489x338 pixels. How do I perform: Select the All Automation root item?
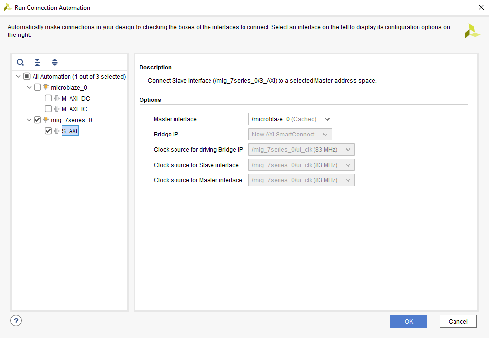(79, 77)
